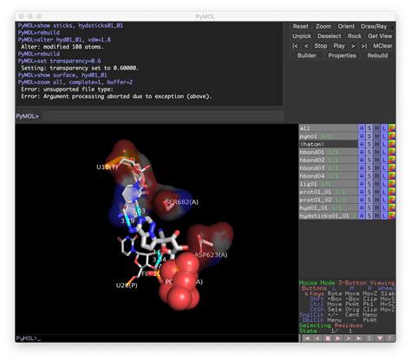
Task: Click the top-panel >| last frame control
Action: (x=364, y=46)
